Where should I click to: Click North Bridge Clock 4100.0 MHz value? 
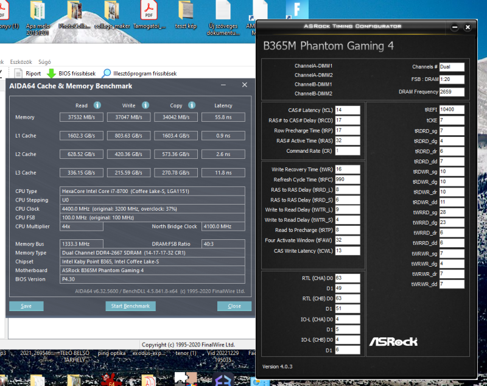223,226
